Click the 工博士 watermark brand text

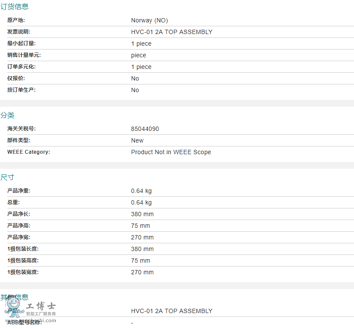click(41, 306)
